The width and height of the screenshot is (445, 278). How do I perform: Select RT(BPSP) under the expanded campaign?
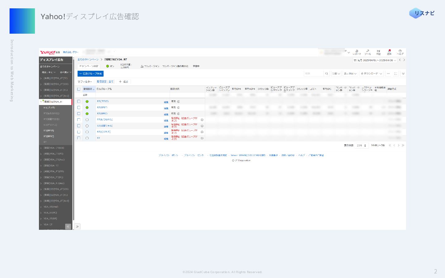[49, 130]
